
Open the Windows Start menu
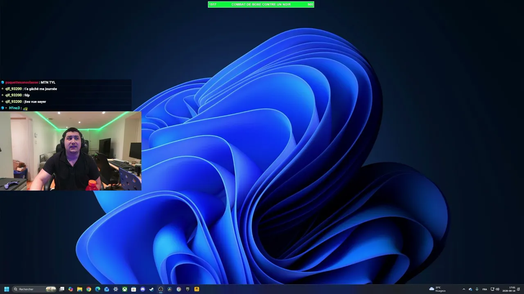tap(7, 289)
